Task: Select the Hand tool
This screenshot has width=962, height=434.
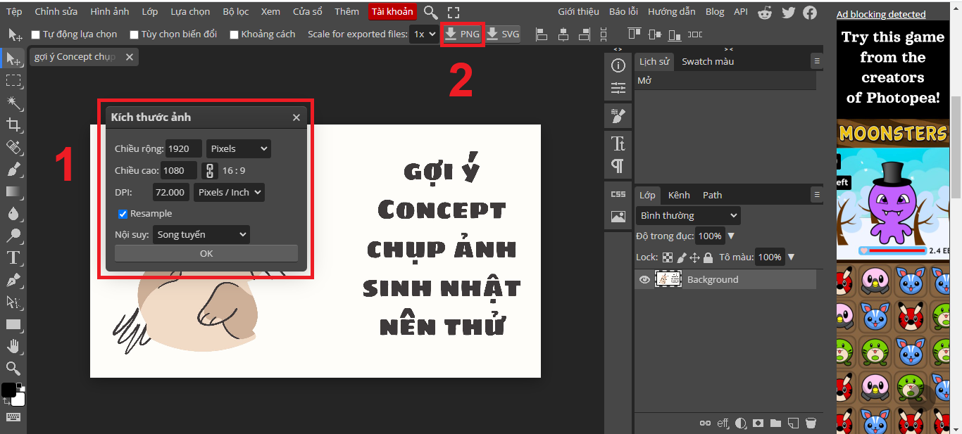Action: click(x=13, y=345)
